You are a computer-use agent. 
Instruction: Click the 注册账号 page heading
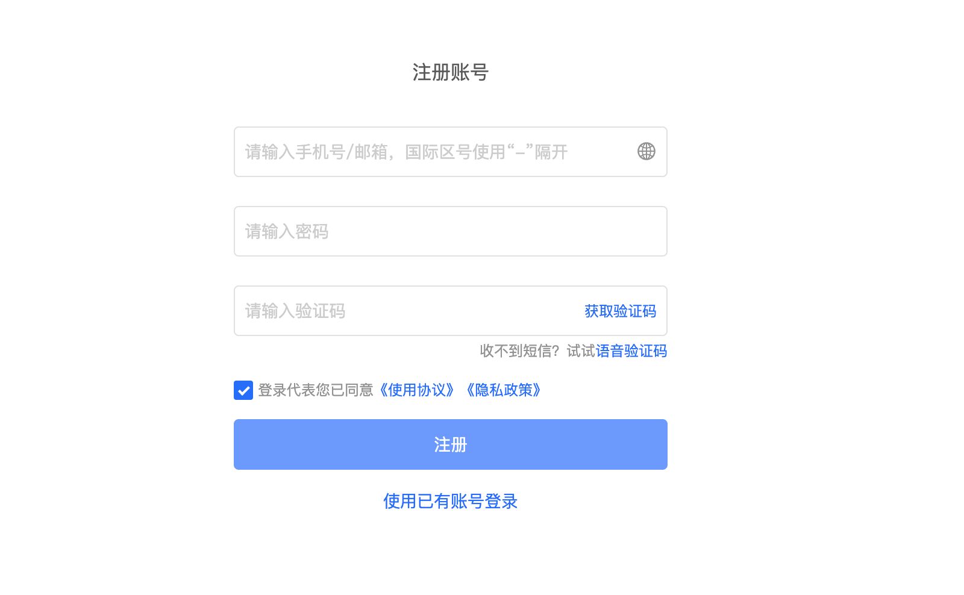(450, 72)
